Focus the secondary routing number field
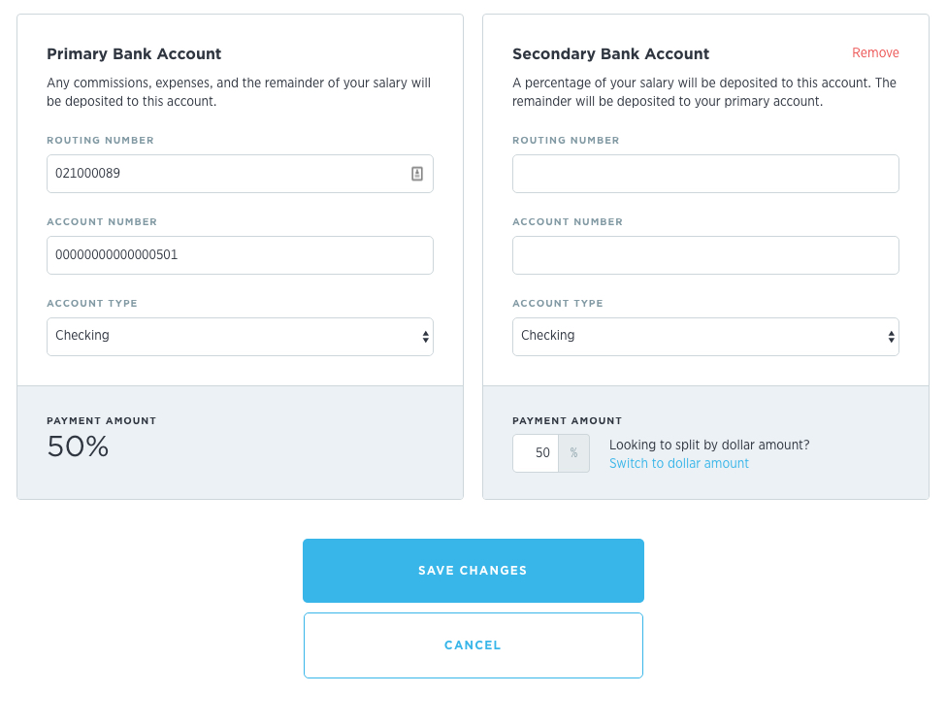This screenshot has width=947, height=727. 705,174
